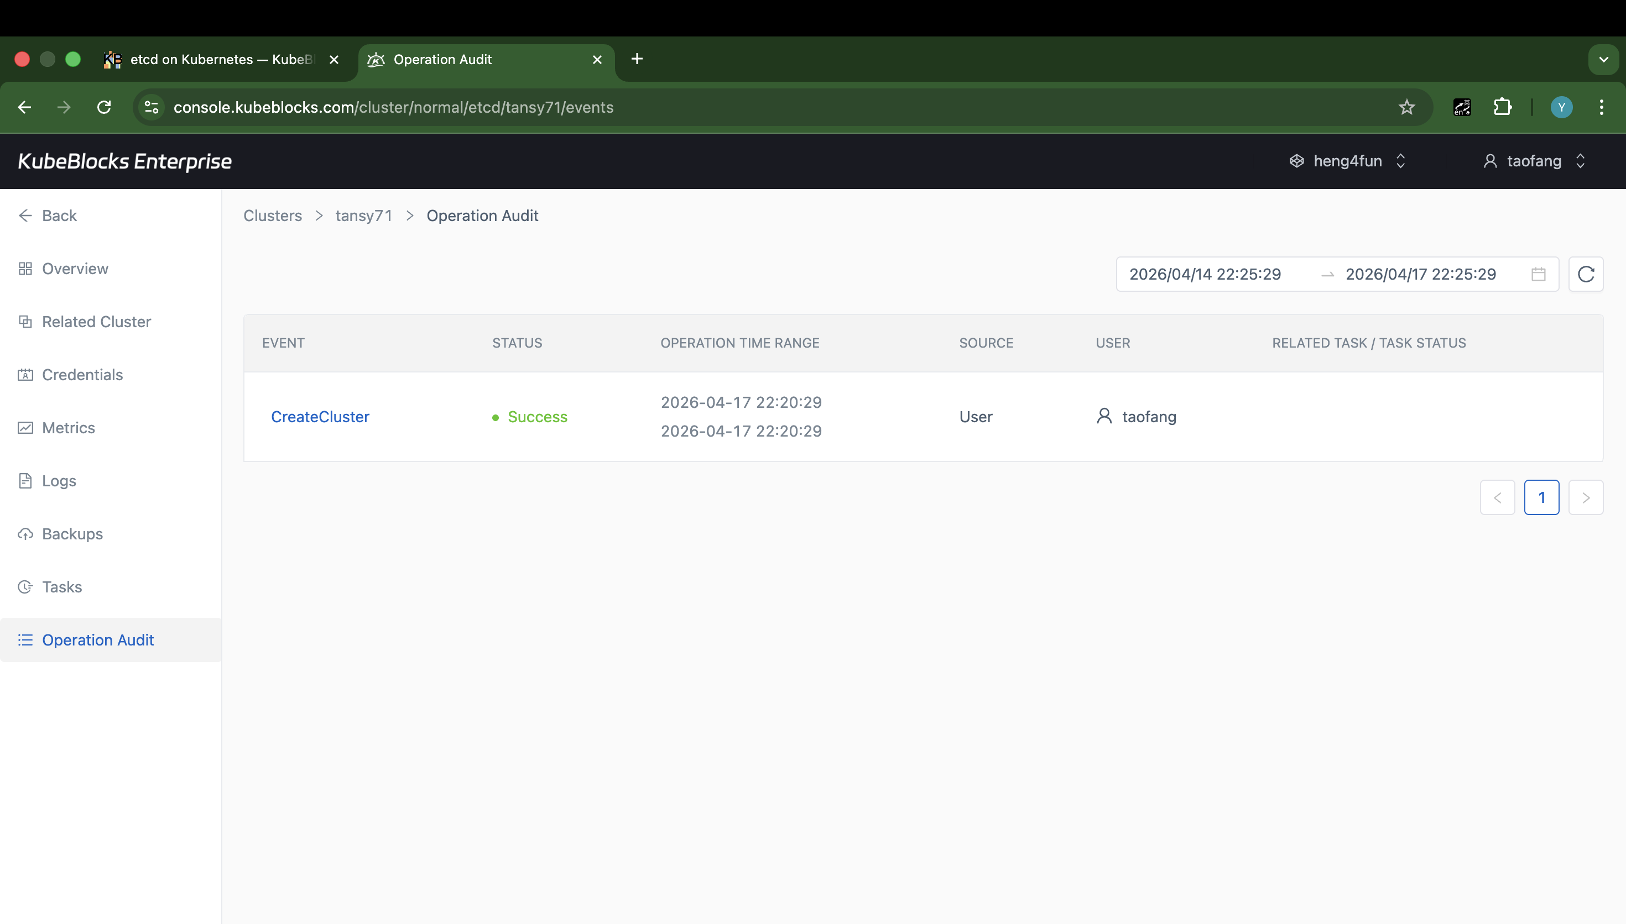
Task: Click the Backups cloud icon
Action: click(25, 534)
